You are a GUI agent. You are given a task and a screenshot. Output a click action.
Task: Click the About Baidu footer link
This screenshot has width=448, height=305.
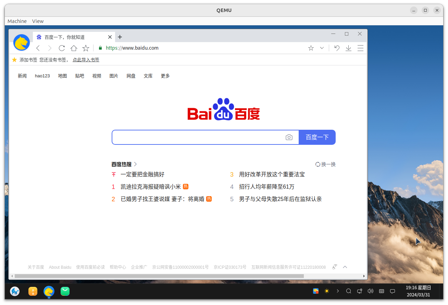point(60,267)
